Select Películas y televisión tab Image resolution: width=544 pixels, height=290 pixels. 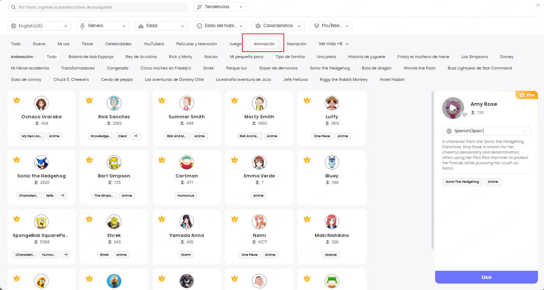click(197, 44)
